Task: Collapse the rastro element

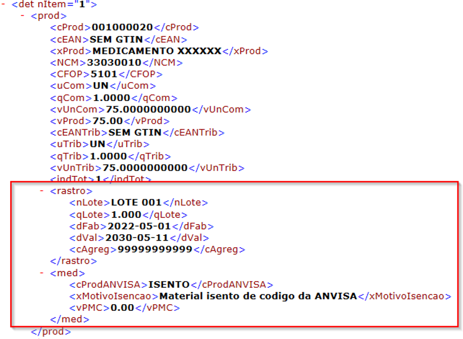Action: (42, 191)
